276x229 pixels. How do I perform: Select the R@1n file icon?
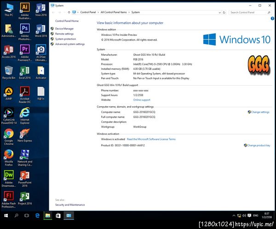tap(41, 93)
